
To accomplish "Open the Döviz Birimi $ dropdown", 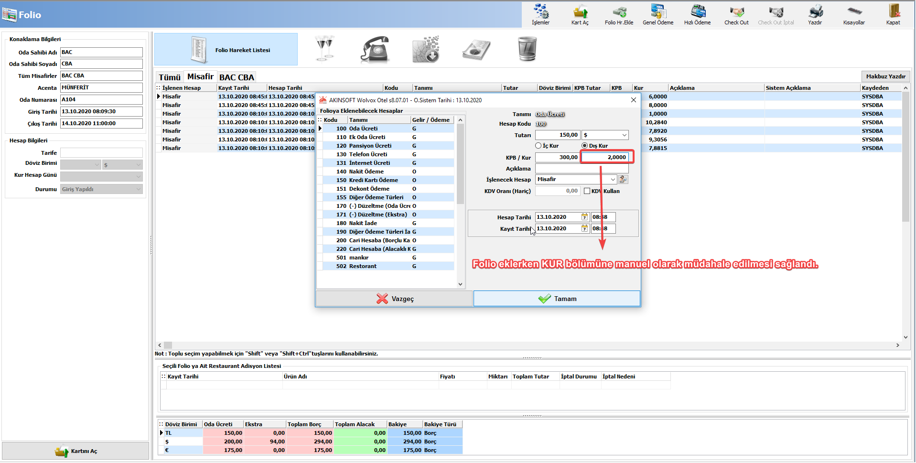I will [122, 165].
